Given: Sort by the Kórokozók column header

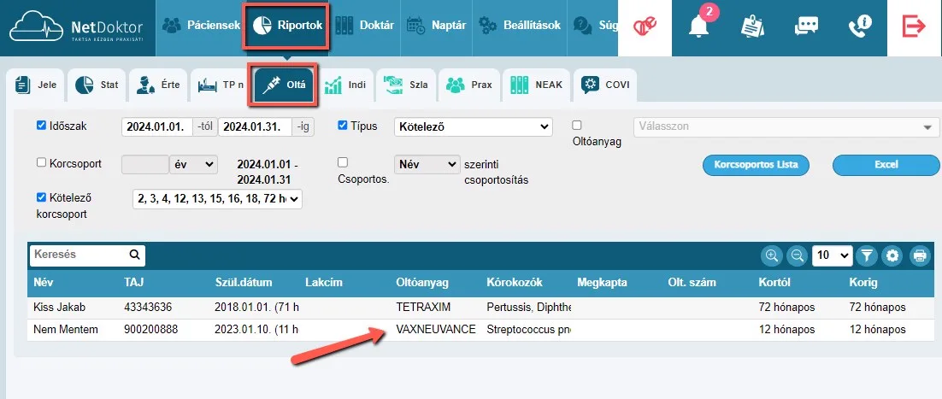Looking at the screenshot, I should (x=515, y=283).
